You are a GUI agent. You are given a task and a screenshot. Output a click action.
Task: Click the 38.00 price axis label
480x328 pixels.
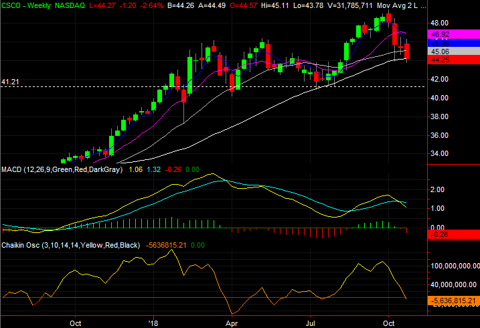point(439,116)
